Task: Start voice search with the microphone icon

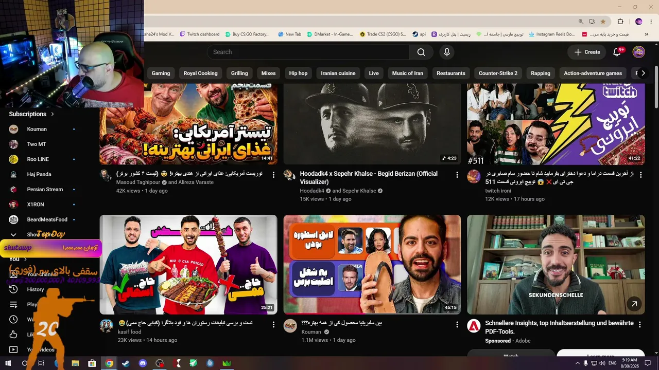Action: point(447,52)
